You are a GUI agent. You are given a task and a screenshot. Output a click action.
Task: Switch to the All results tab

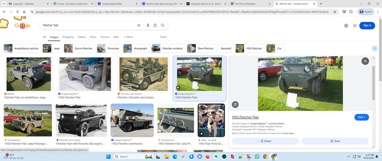click(x=44, y=37)
